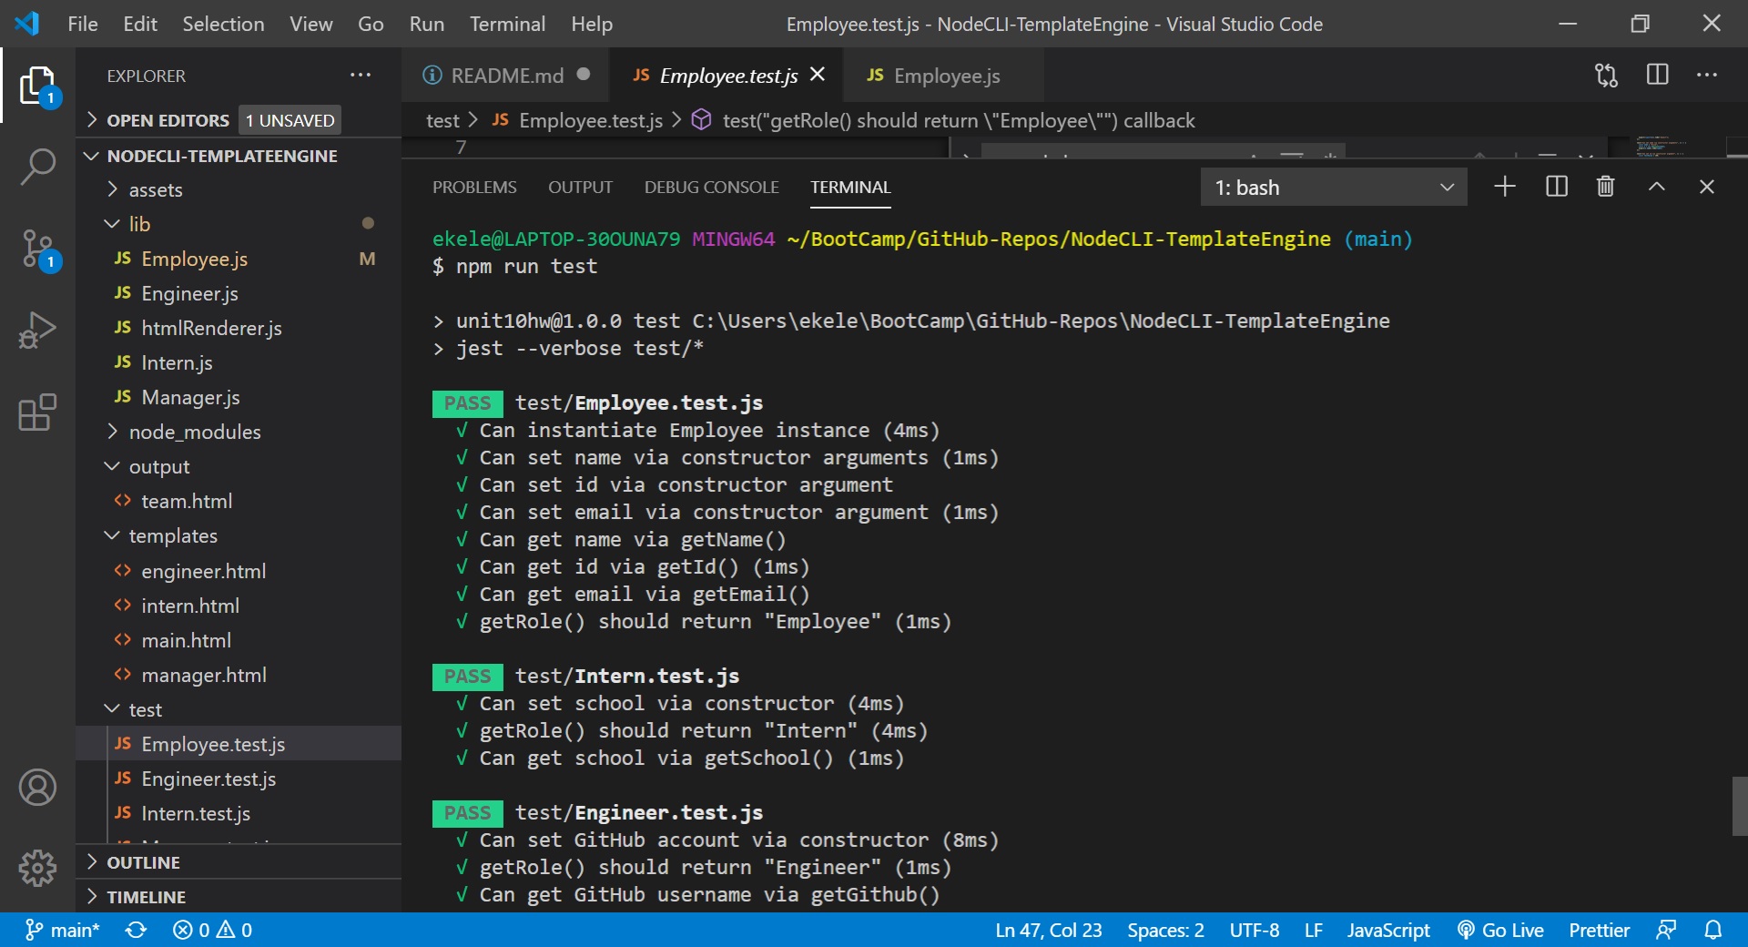
Task: Expand the Outline section
Action: click(239, 862)
